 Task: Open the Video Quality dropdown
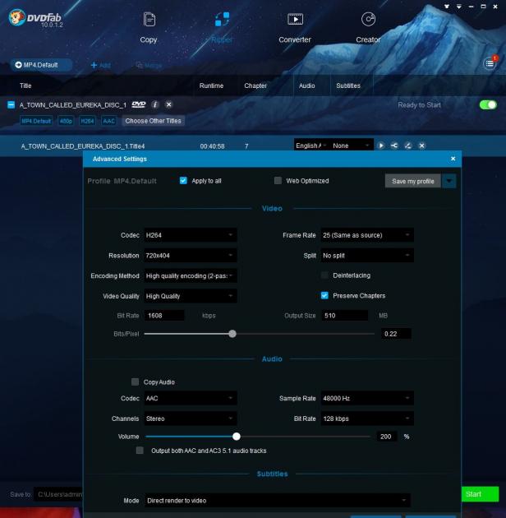[191, 296]
